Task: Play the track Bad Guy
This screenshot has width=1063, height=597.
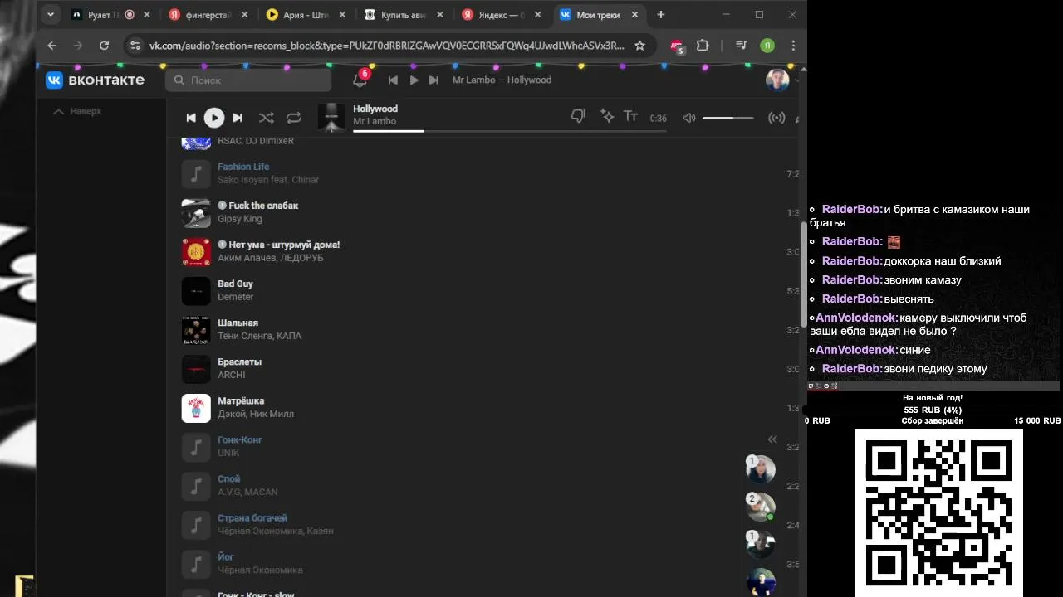Action: tap(235, 284)
